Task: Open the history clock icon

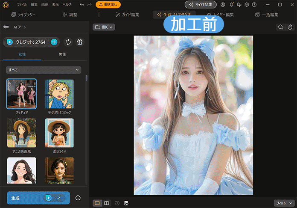Action: (117, 203)
